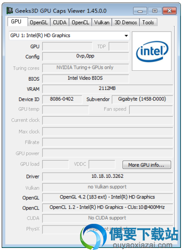Click the no Vulkan support field
Image resolution: width=183 pixels, height=250 pixels.
pyautogui.click(x=108, y=187)
